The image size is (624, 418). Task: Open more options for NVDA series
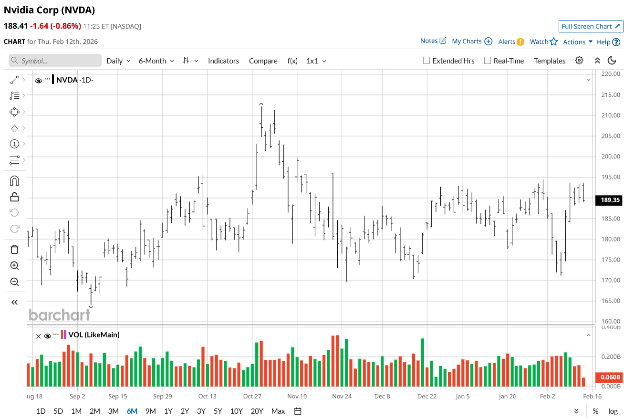coord(47,79)
